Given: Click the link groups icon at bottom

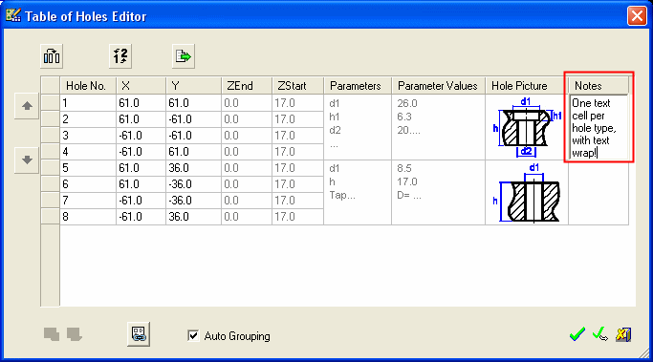Looking at the screenshot, I should [139, 334].
